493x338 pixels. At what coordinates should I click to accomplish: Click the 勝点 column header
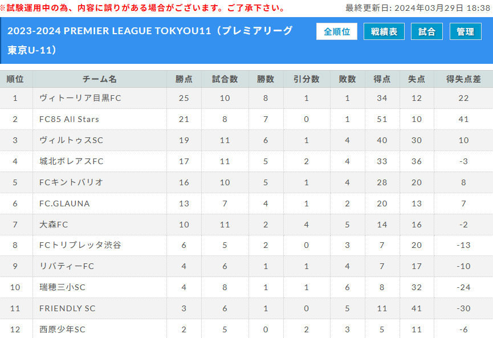(x=184, y=79)
